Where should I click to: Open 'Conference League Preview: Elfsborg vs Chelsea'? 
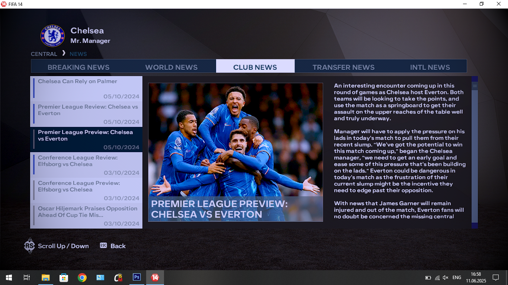[x=86, y=190]
